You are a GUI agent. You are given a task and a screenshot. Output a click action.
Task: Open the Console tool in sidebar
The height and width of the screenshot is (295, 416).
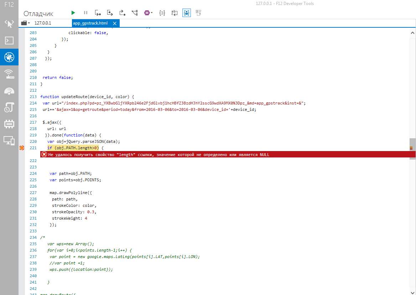[x=9, y=40]
